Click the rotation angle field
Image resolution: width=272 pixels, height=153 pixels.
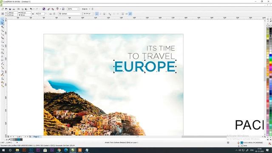41,14
